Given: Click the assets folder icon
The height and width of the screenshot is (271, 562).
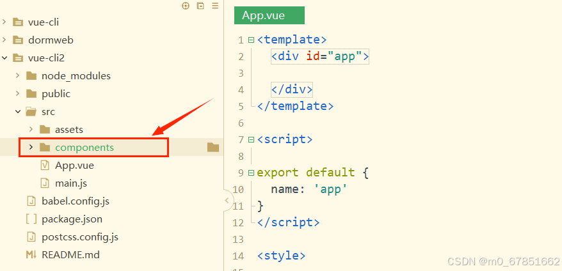Looking at the screenshot, I should pos(45,130).
